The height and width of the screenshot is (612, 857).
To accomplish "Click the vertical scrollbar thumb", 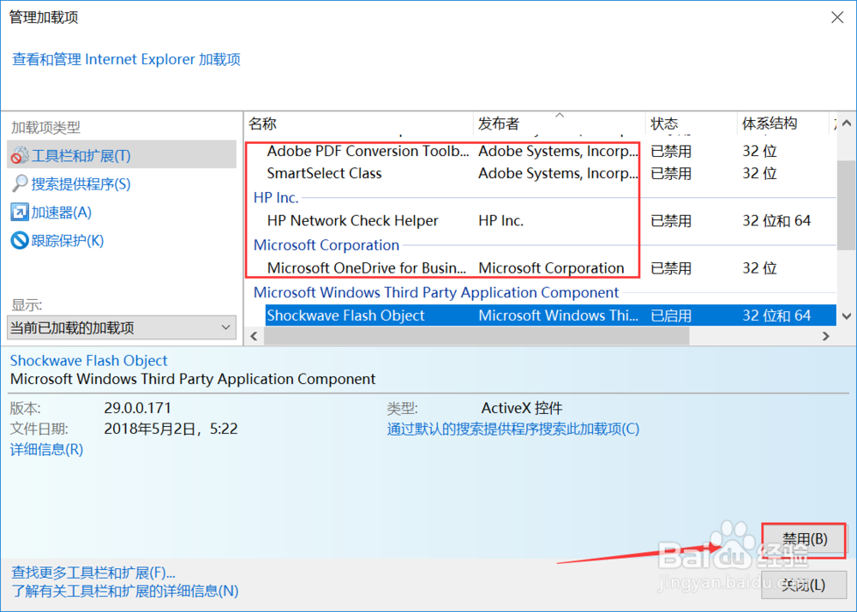I will point(847,206).
